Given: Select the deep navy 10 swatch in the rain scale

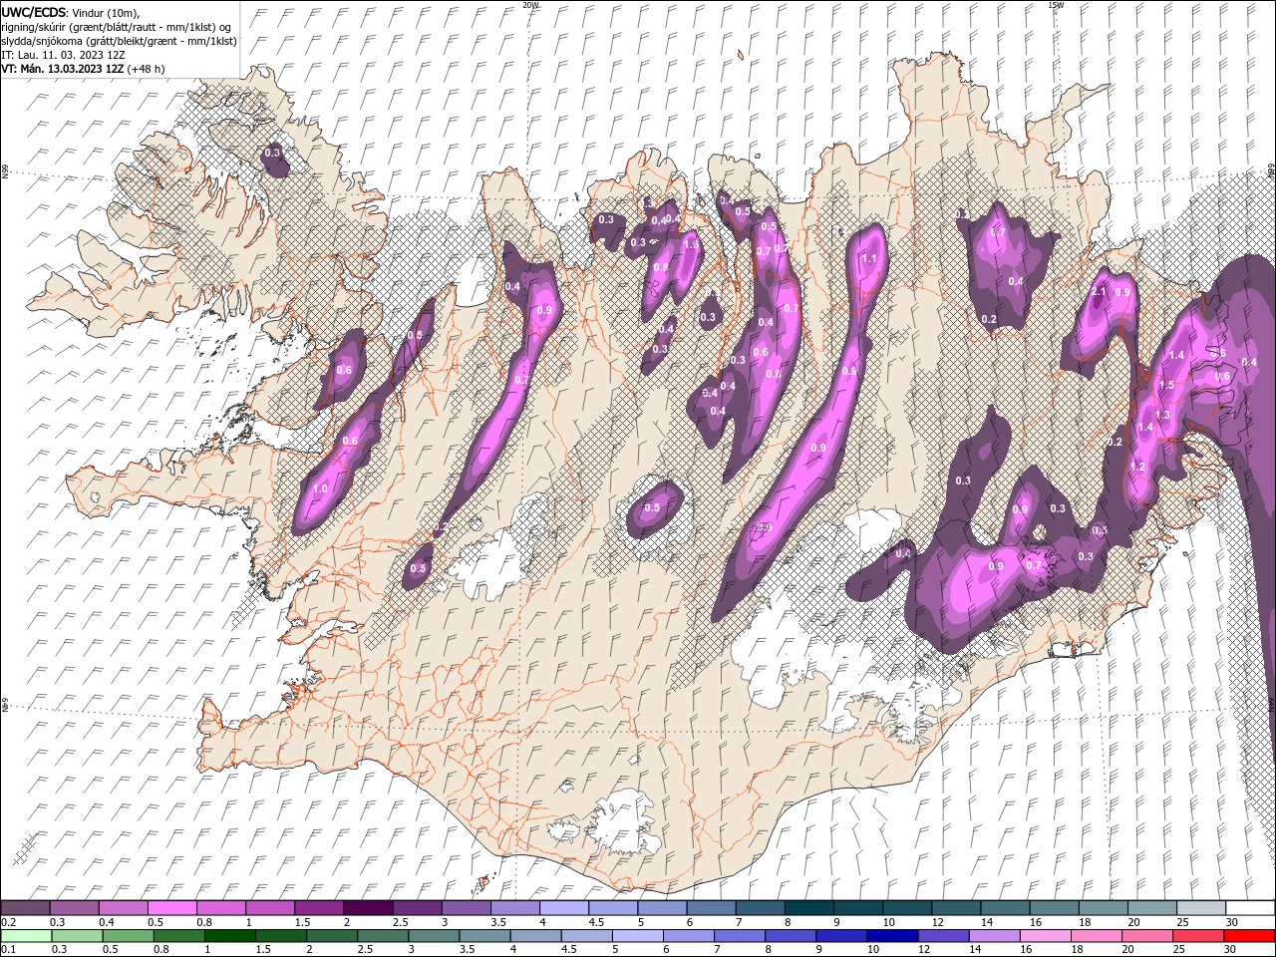Looking at the screenshot, I should (x=893, y=936).
